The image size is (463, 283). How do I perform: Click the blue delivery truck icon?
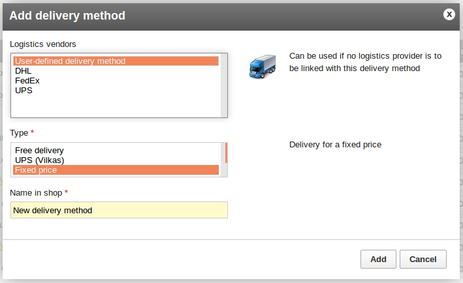pos(263,67)
